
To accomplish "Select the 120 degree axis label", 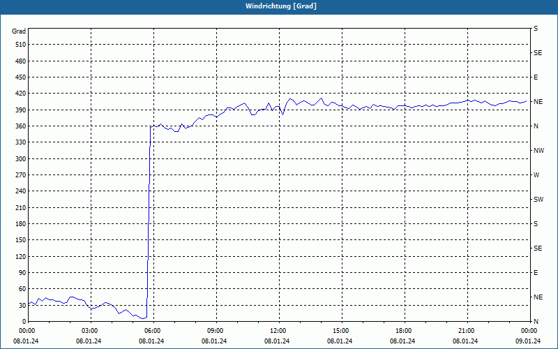I will click(x=21, y=256).
